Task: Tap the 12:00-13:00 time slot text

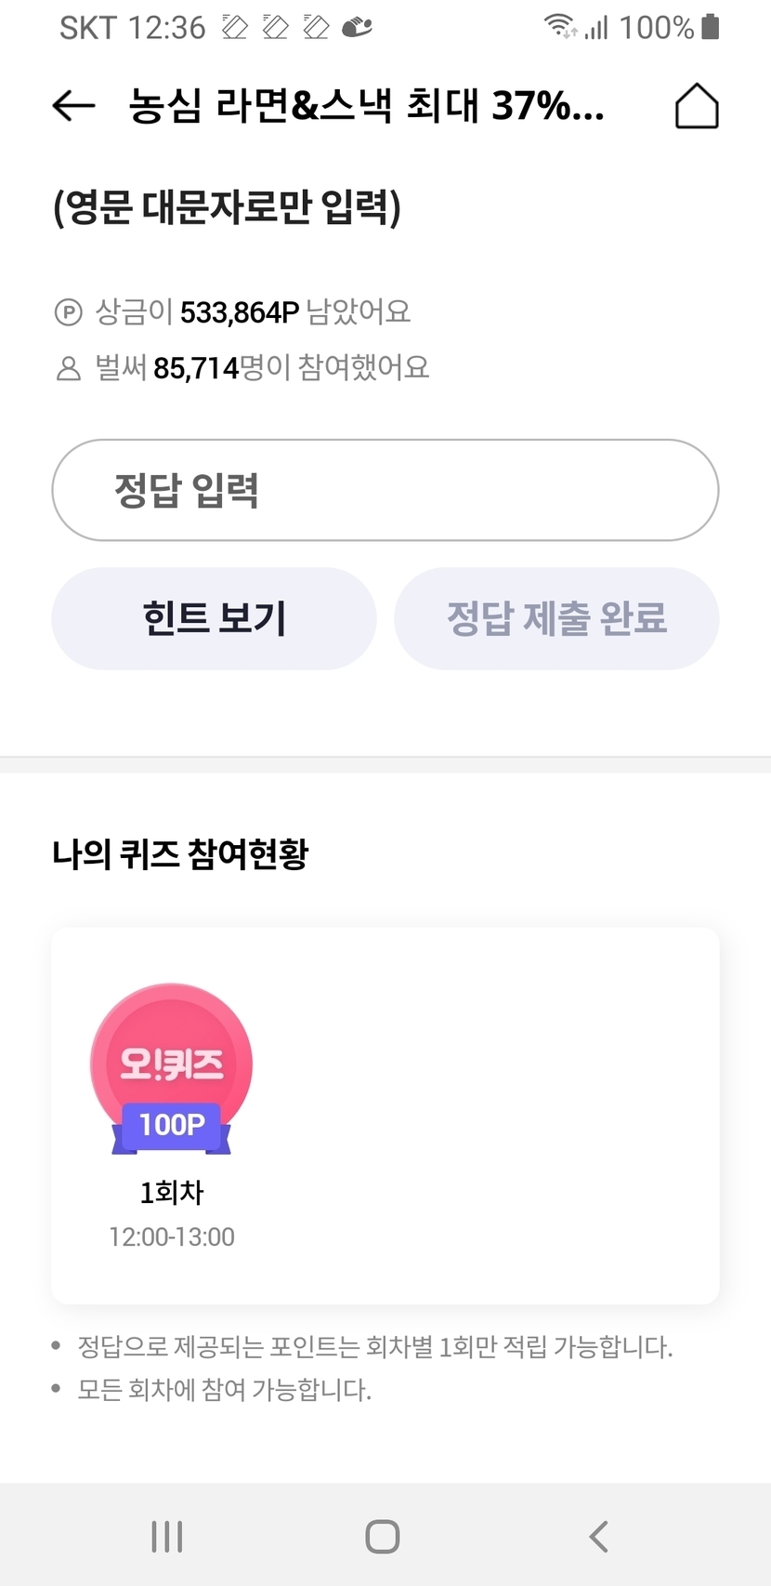Action: [171, 1237]
